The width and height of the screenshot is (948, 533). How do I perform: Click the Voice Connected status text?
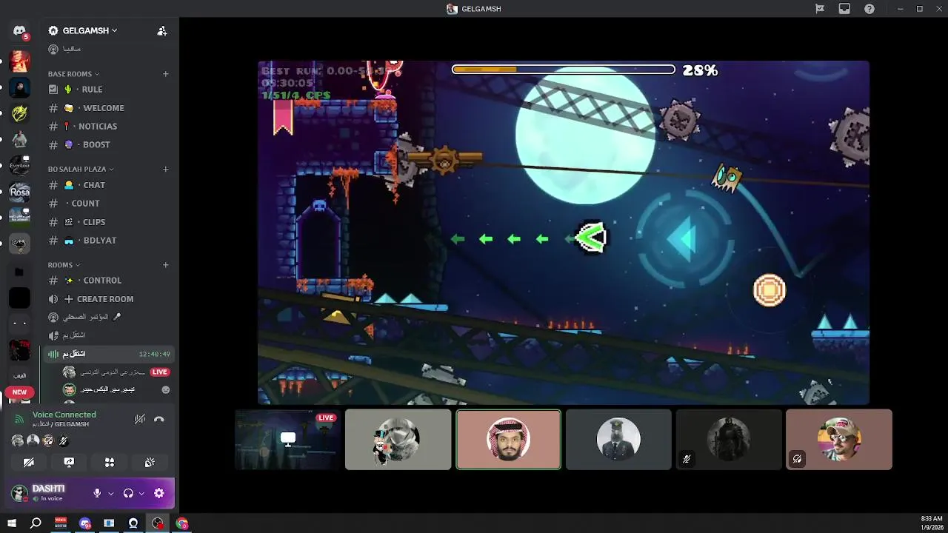point(64,415)
